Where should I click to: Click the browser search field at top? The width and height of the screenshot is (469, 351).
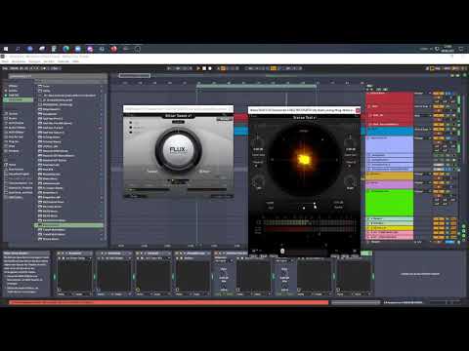(x=57, y=76)
